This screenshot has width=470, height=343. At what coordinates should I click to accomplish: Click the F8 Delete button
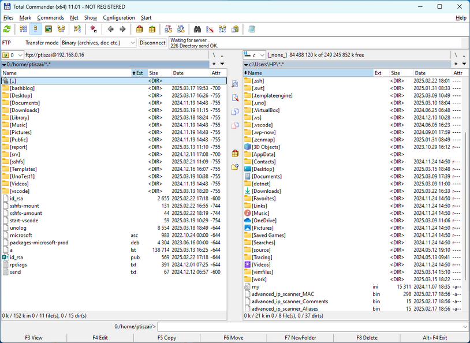(x=367, y=338)
